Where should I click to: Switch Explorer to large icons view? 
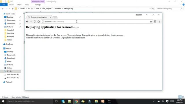pos(183,97)
